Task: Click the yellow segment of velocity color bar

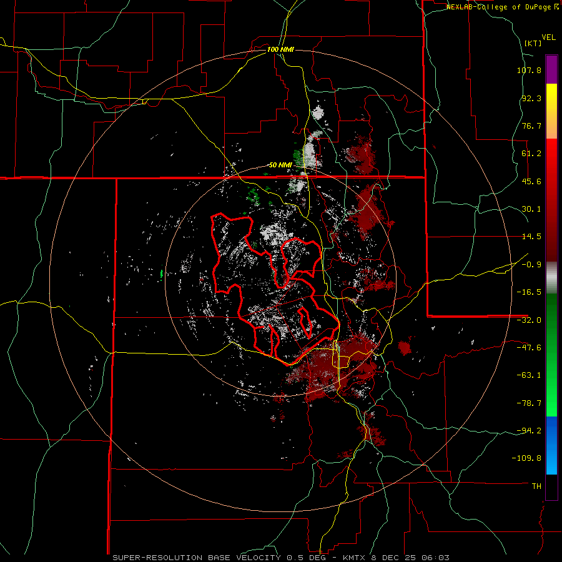Action: pos(551,111)
